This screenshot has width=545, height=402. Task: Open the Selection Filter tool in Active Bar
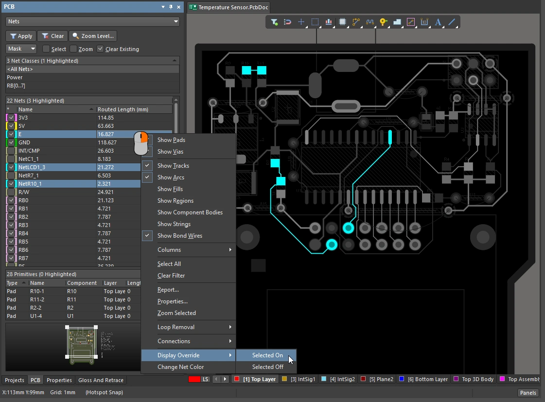274,22
